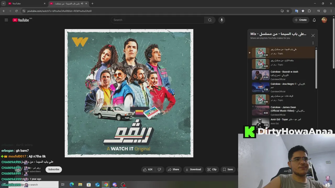This screenshot has height=188, width=335.
Task: Open Chrome profile icon
Action: click(x=325, y=11)
